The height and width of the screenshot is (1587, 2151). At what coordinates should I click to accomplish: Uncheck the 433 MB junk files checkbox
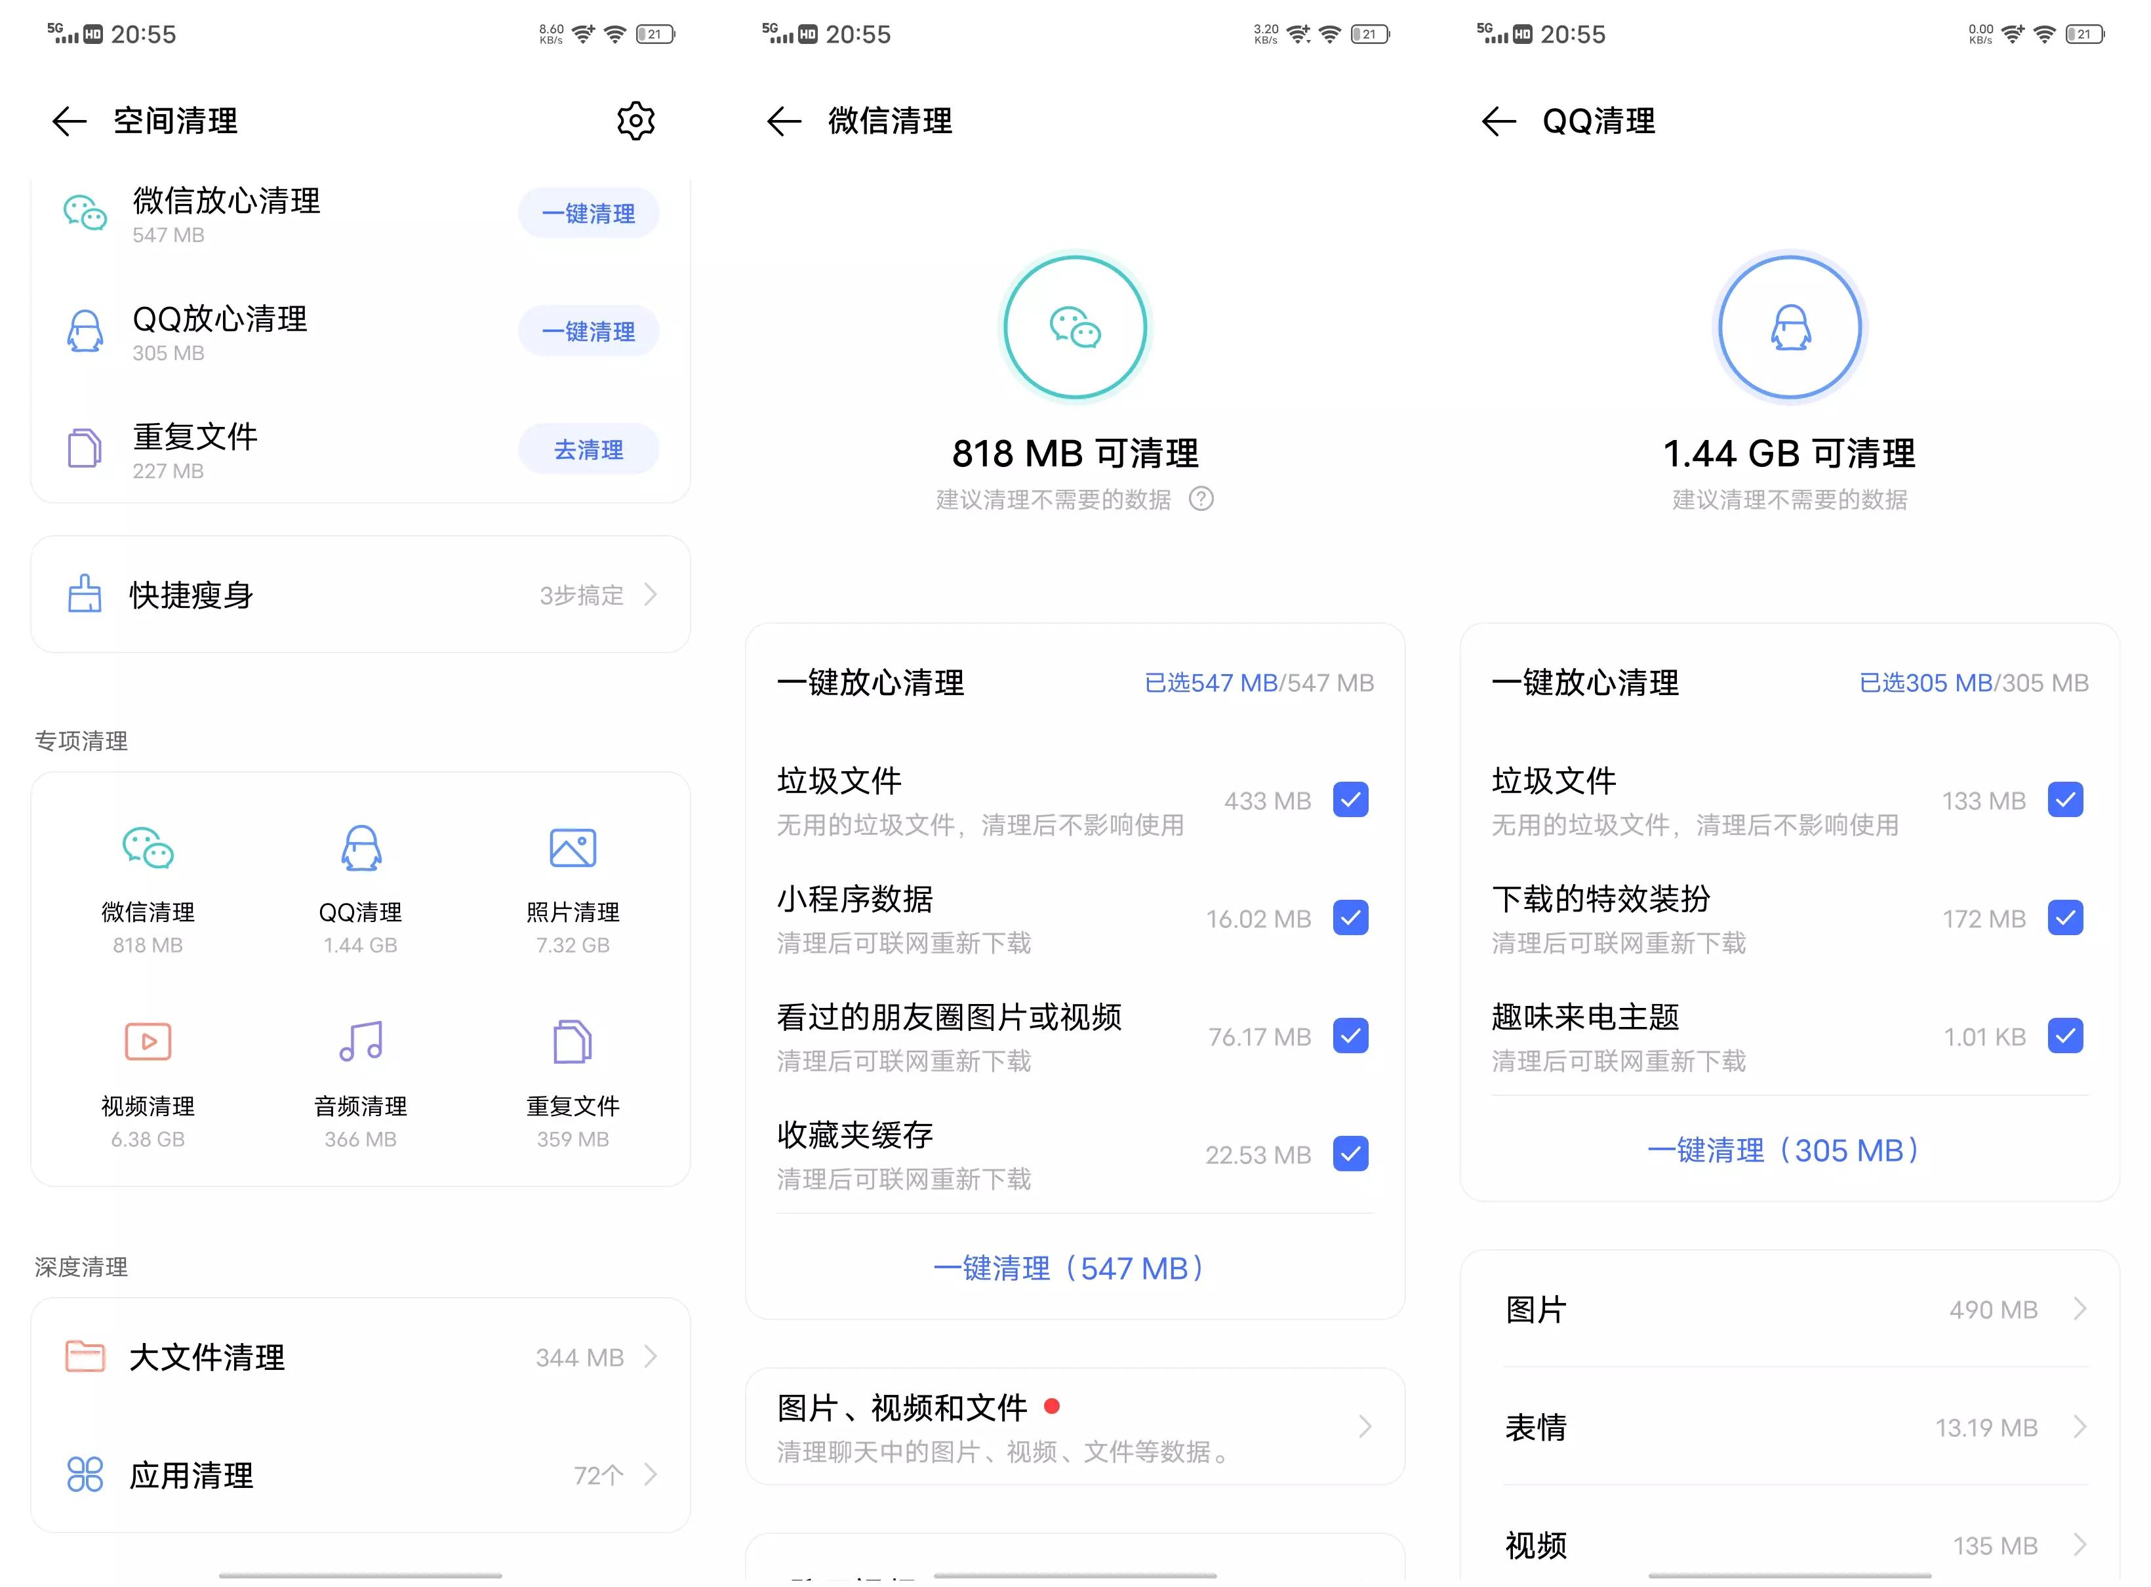1350,799
